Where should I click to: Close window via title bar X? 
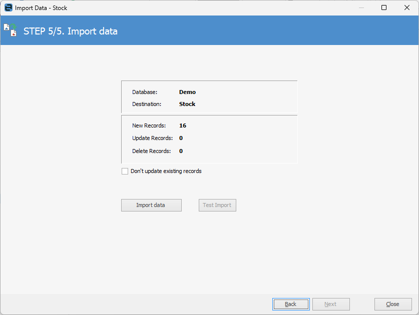(407, 8)
